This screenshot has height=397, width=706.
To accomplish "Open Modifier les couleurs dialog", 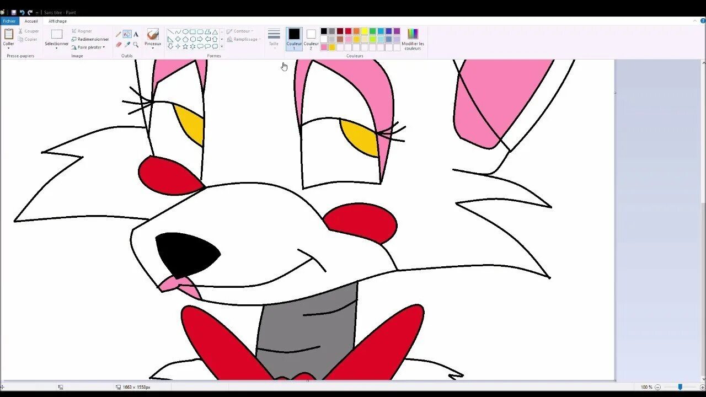I will coord(413,39).
